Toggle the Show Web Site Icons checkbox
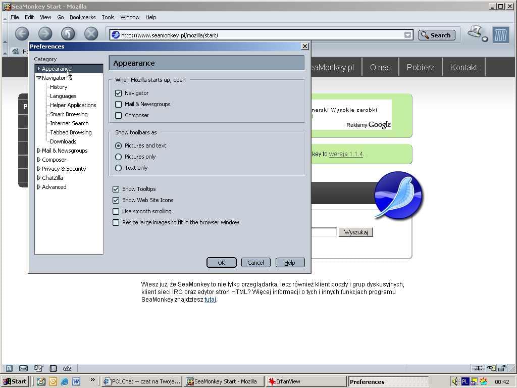Screen dimensions: 517x388 pyautogui.click(x=116, y=200)
